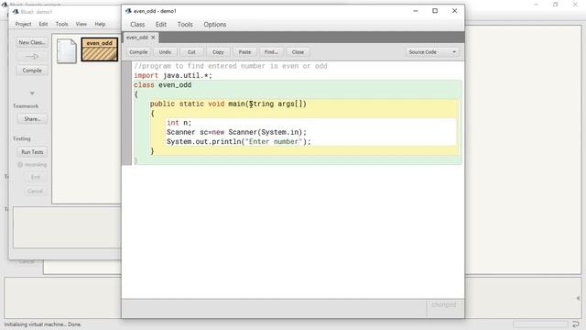This screenshot has width=586, height=330.
Task: Open Tools menu in BlueJ main window
Action: click(62, 24)
